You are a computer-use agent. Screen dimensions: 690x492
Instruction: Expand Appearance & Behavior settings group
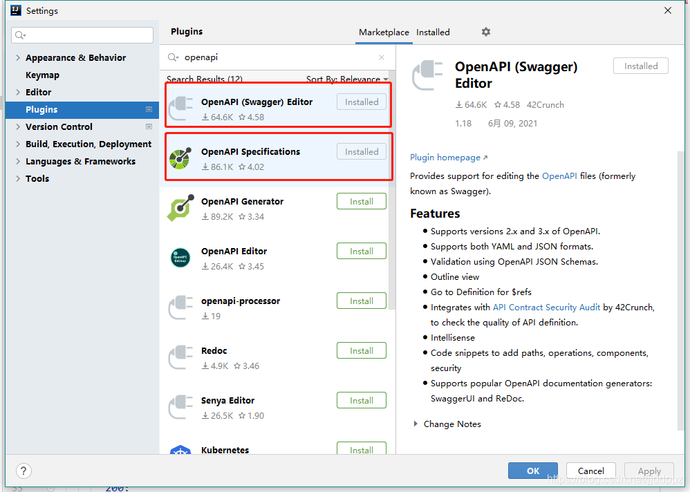pyautogui.click(x=18, y=57)
